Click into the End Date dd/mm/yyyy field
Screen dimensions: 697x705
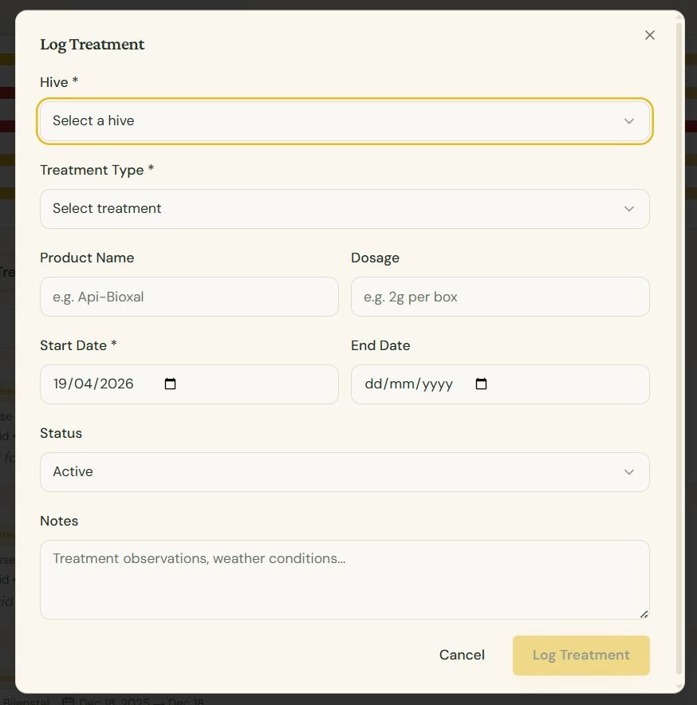500,384
